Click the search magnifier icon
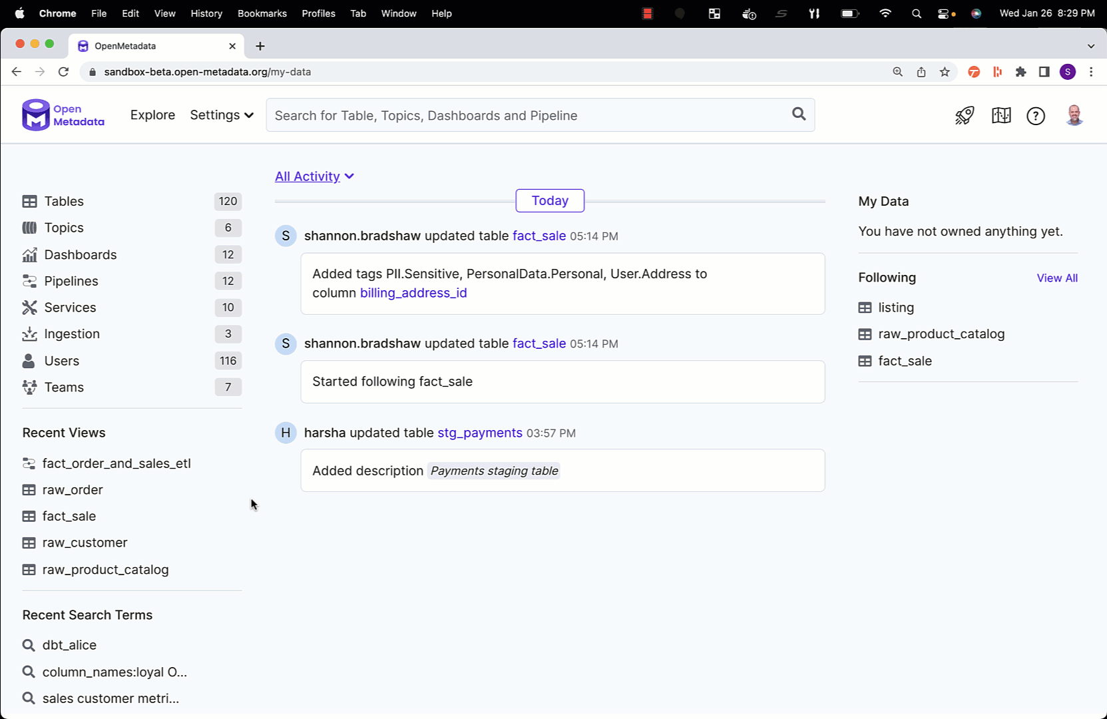The width and height of the screenshot is (1107, 719). coord(799,115)
